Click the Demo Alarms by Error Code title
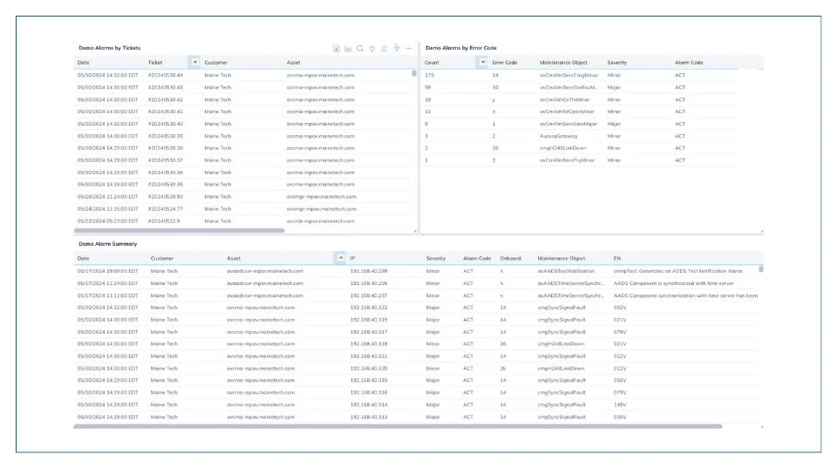This screenshot has width=837, height=468. click(x=461, y=48)
